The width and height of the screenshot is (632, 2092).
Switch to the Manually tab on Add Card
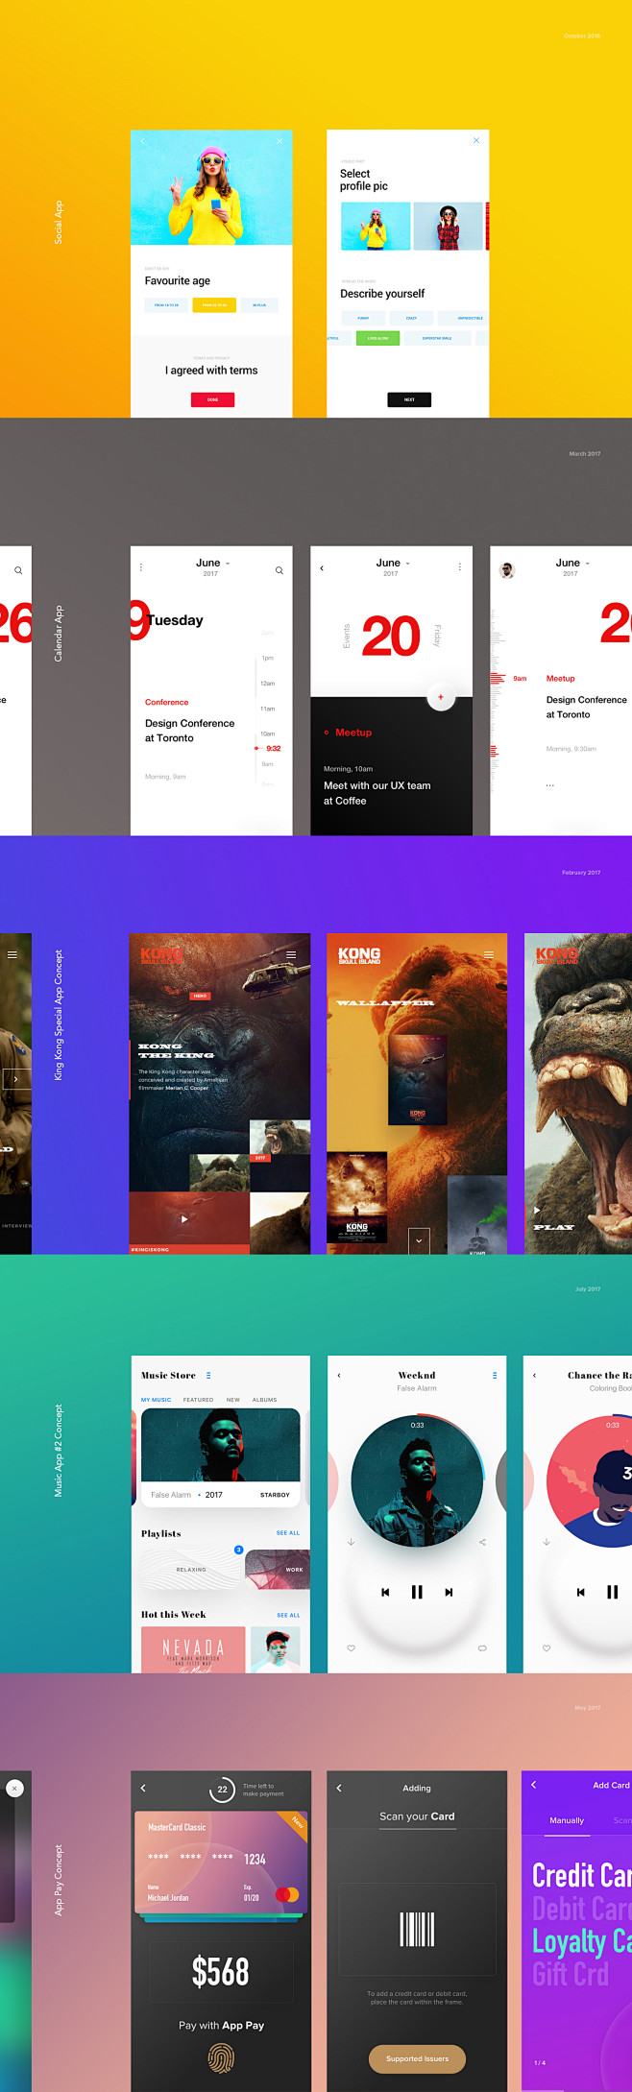(567, 1820)
